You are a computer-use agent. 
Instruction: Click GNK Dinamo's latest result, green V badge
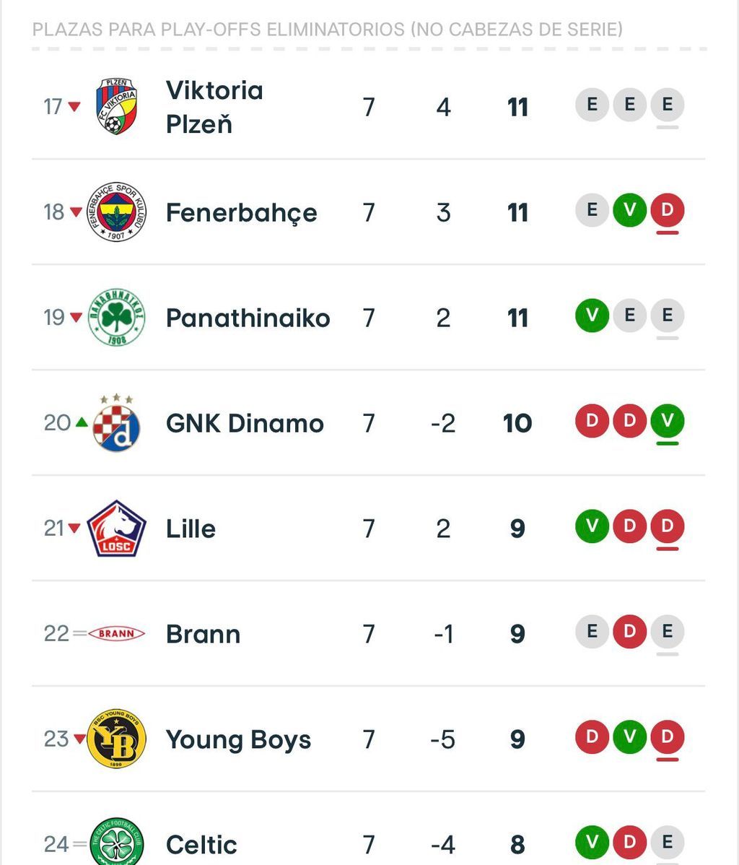(x=667, y=421)
